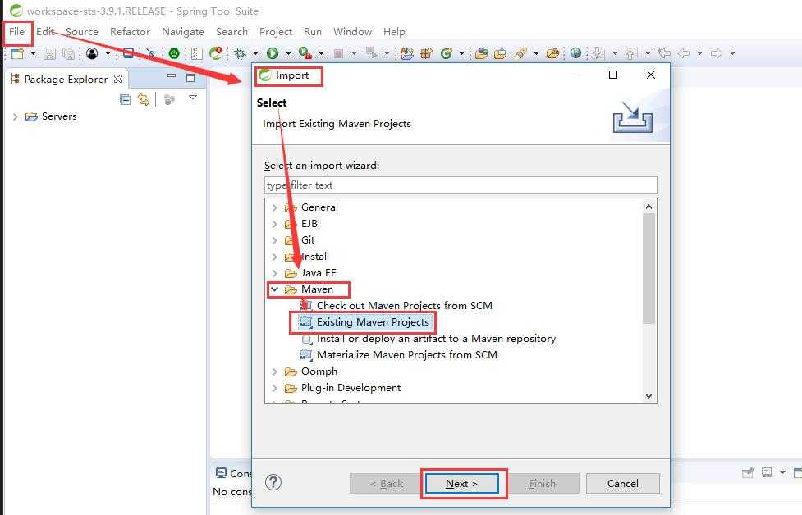The image size is (802, 515).
Task: Click the Back navigation arrow icon
Action: point(684,53)
